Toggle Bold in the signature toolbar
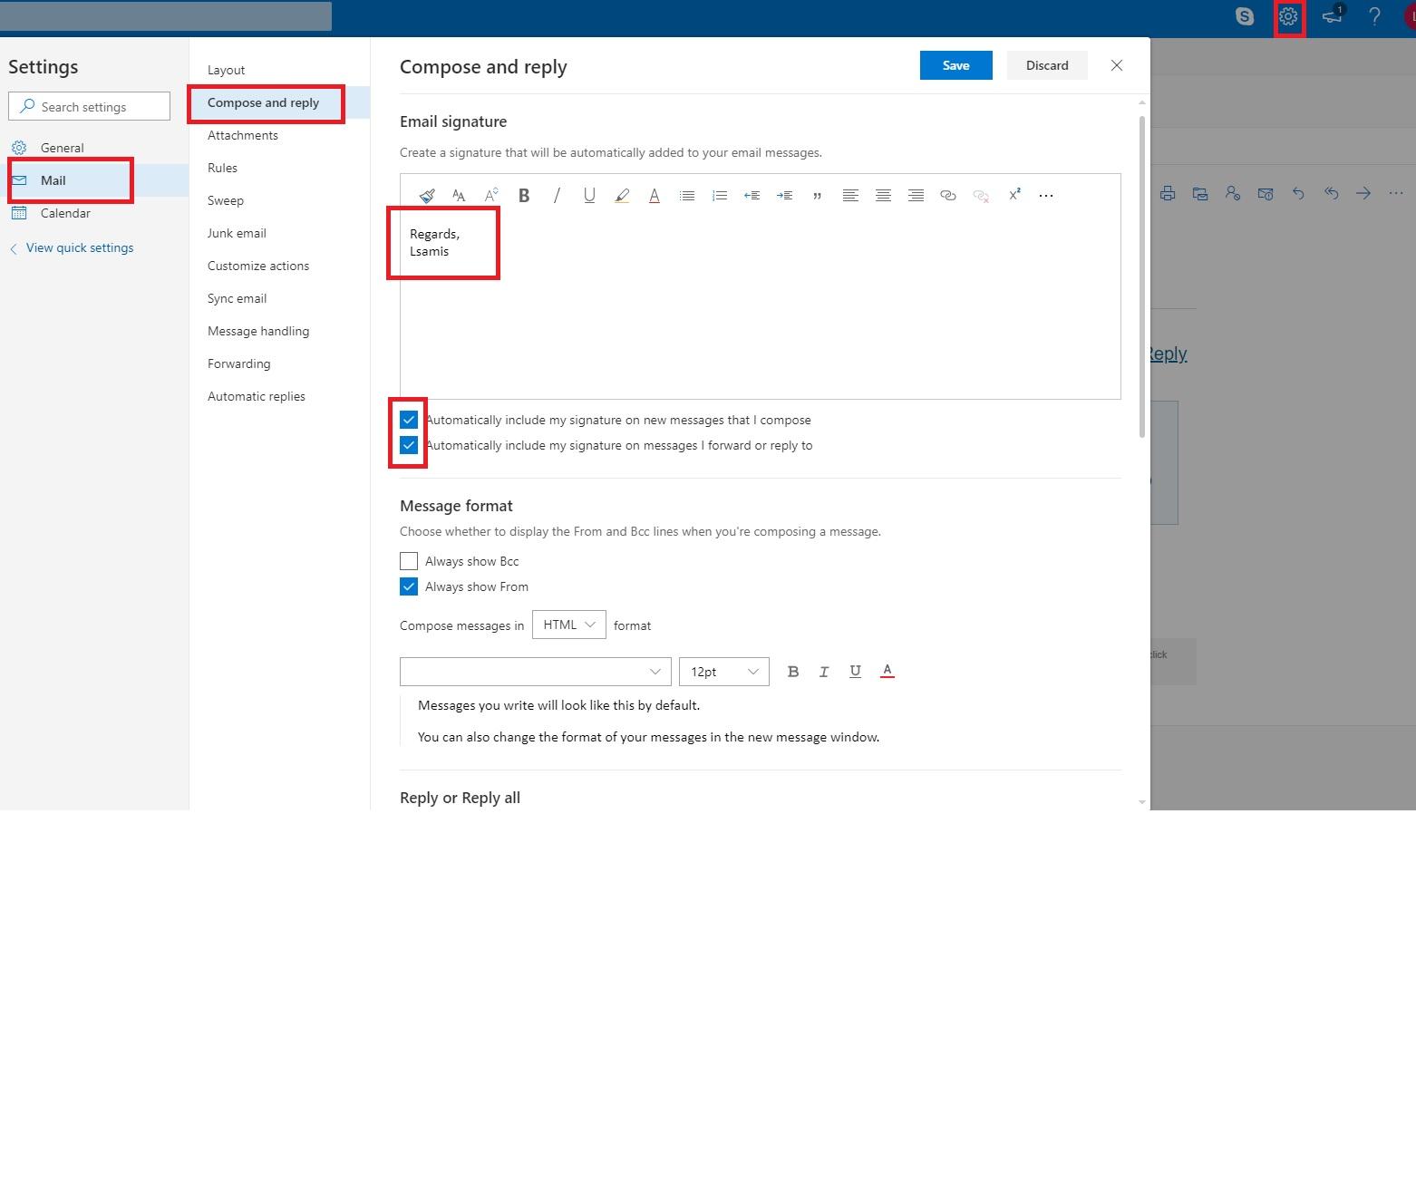The image size is (1416, 1182). point(524,195)
